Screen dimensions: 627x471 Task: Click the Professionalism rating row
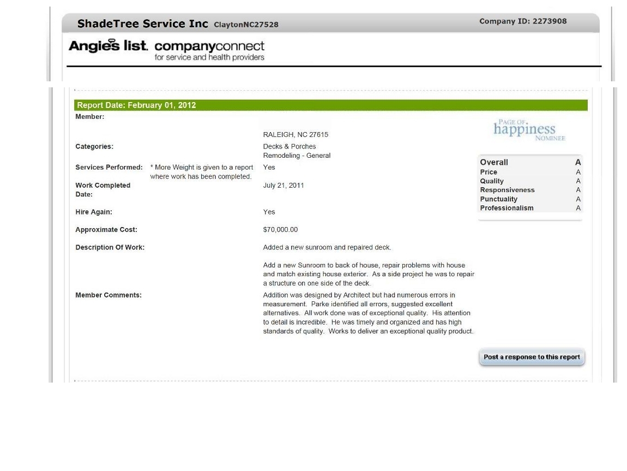(x=529, y=208)
